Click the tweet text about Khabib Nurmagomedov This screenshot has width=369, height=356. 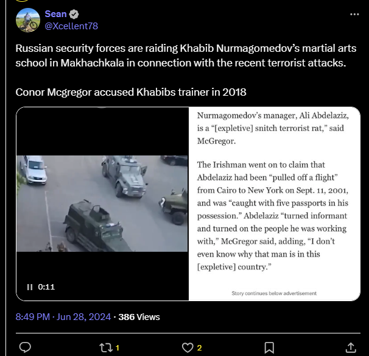[x=186, y=55]
